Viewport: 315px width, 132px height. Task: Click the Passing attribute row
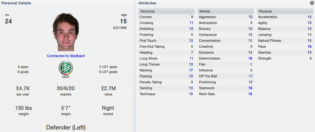[166, 76]
